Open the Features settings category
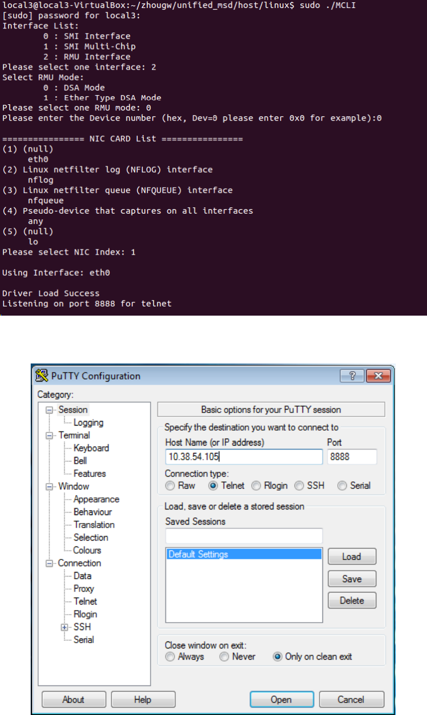This screenshot has width=427, height=715. pyautogui.click(x=89, y=474)
